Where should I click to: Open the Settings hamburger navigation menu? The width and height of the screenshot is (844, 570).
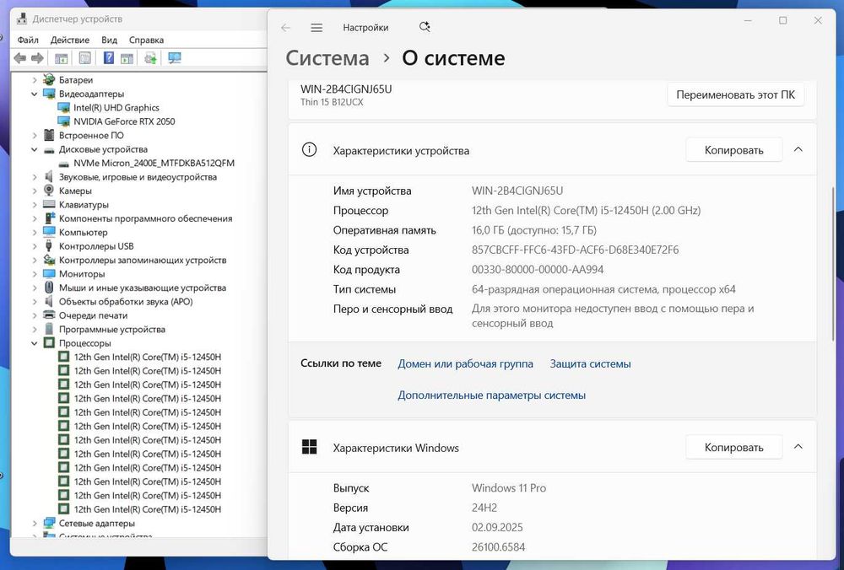316,28
